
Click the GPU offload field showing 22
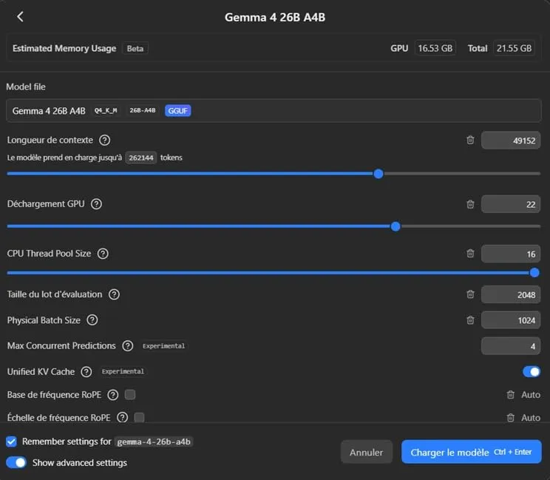511,204
